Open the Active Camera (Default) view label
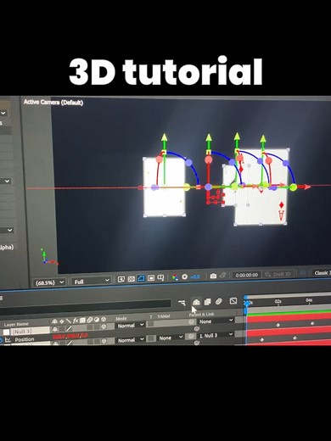The width and height of the screenshot is (331, 441). coord(53,102)
